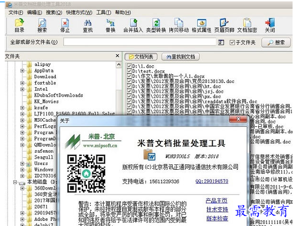Screen dimensions: 293x226
Task: Expand the MSOCache folder node
Action: click(x=22, y=120)
